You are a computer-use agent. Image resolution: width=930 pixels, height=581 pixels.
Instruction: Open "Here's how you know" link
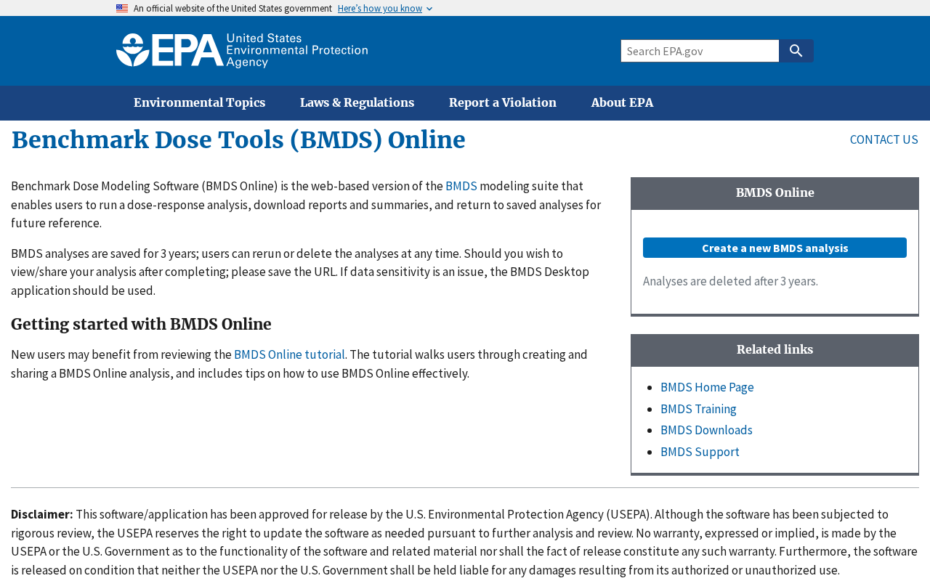point(380,9)
